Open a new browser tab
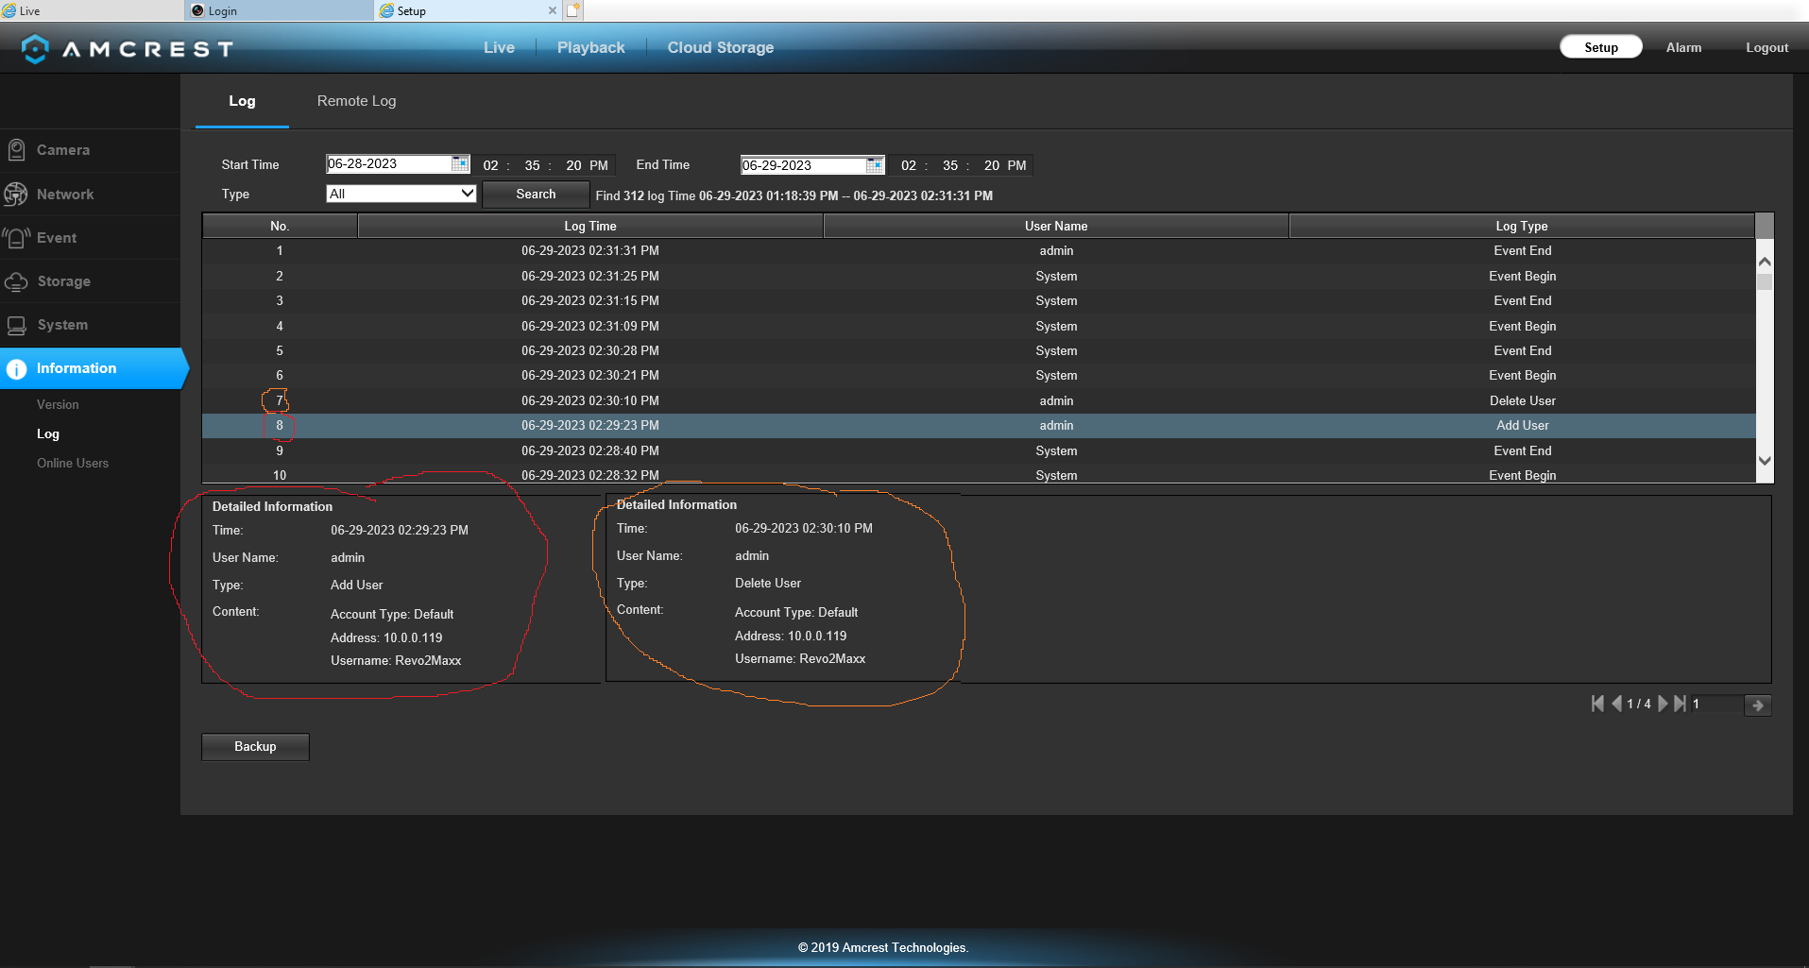The image size is (1809, 968). [x=573, y=10]
